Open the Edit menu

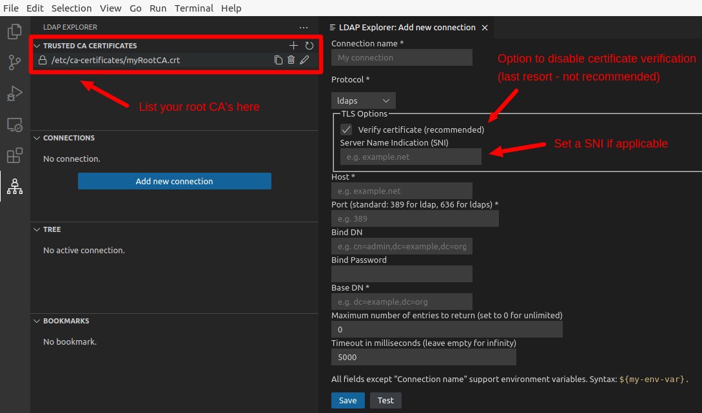(35, 8)
